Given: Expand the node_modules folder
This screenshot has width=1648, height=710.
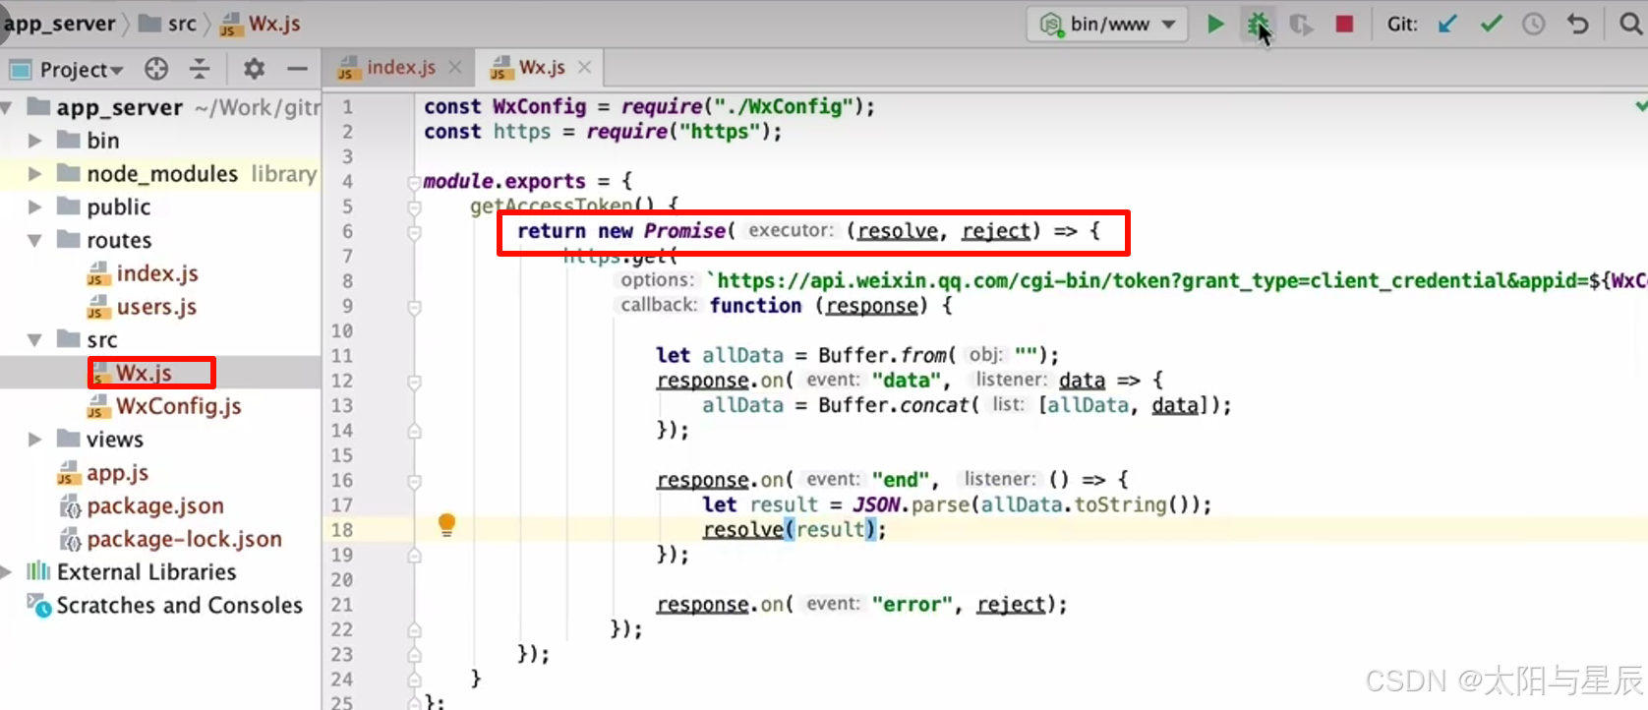Looking at the screenshot, I should 35,174.
